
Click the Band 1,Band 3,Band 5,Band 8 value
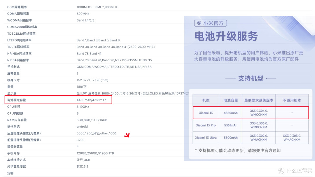[x=98, y=40]
